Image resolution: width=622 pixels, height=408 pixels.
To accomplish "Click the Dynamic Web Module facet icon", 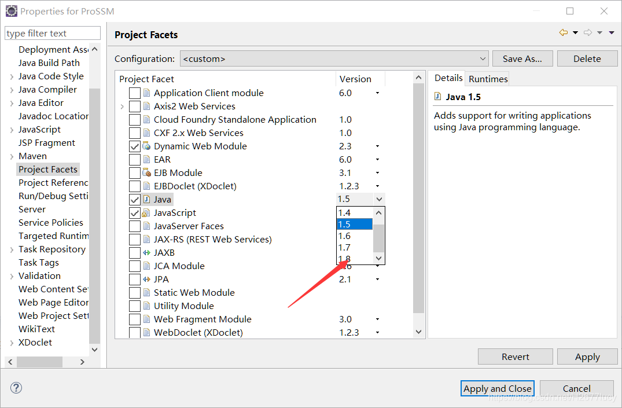I will click(147, 146).
